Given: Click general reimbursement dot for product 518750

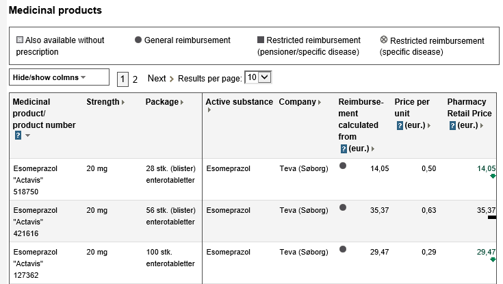Looking at the screenshot, I should pos(343,166).
